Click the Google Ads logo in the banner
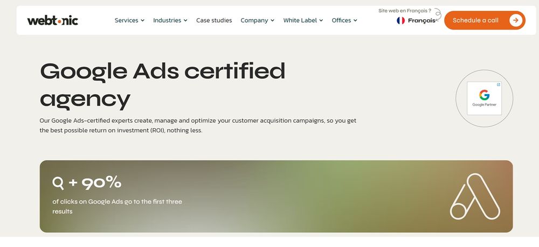 475,196
